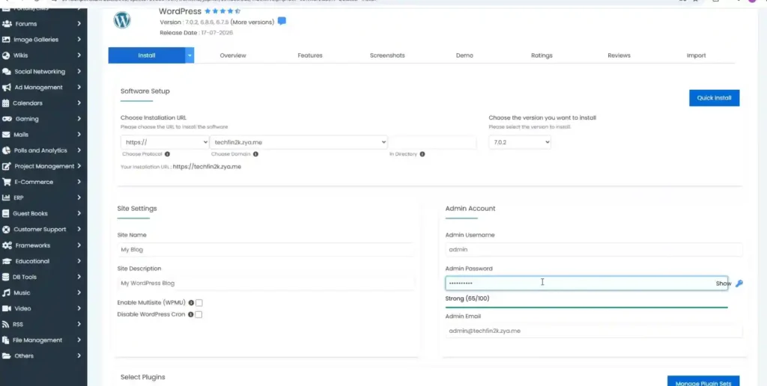Click the Customer Support lifebuoy icon
The width and height of the screenshot is (767, 386).
click(x=6, y=229)
